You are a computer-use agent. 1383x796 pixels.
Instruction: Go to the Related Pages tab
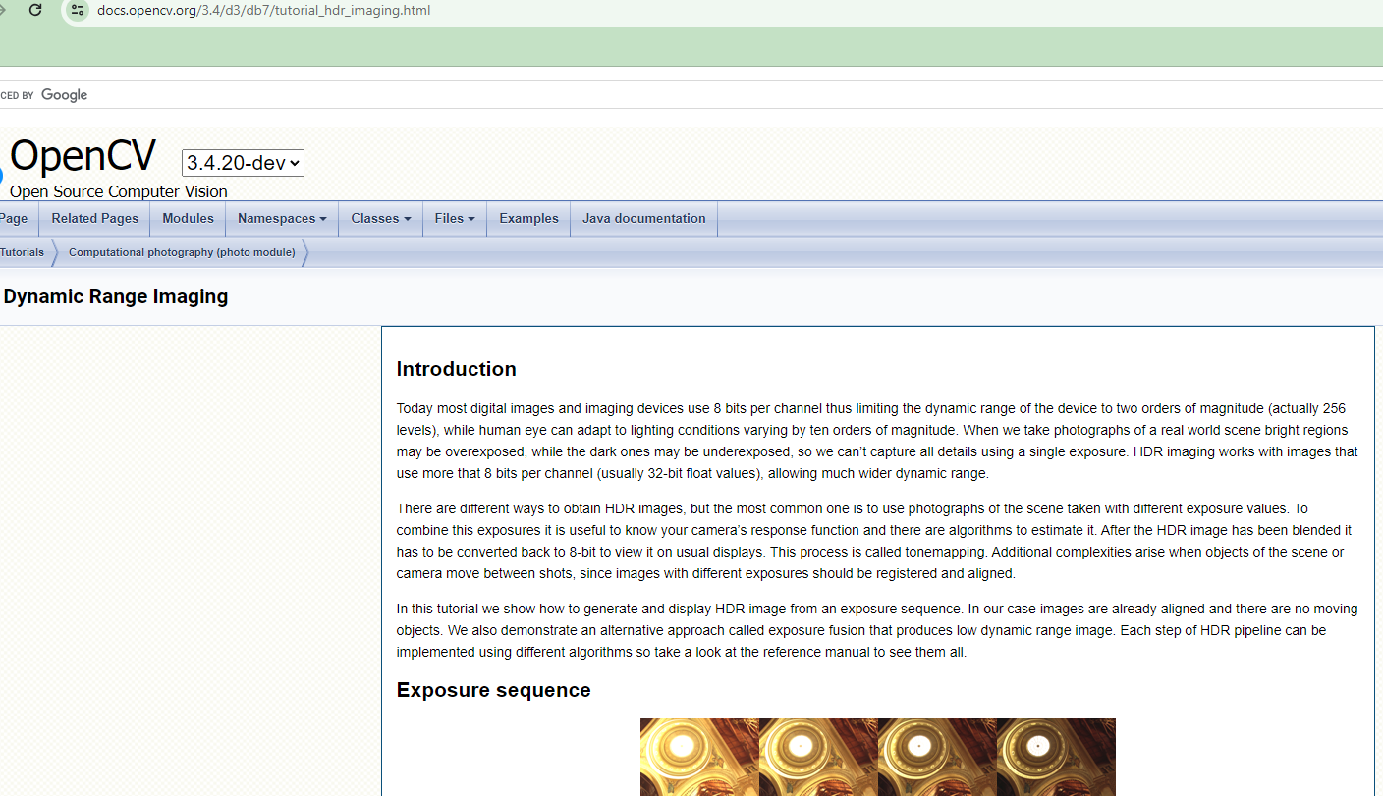[95, 219]
